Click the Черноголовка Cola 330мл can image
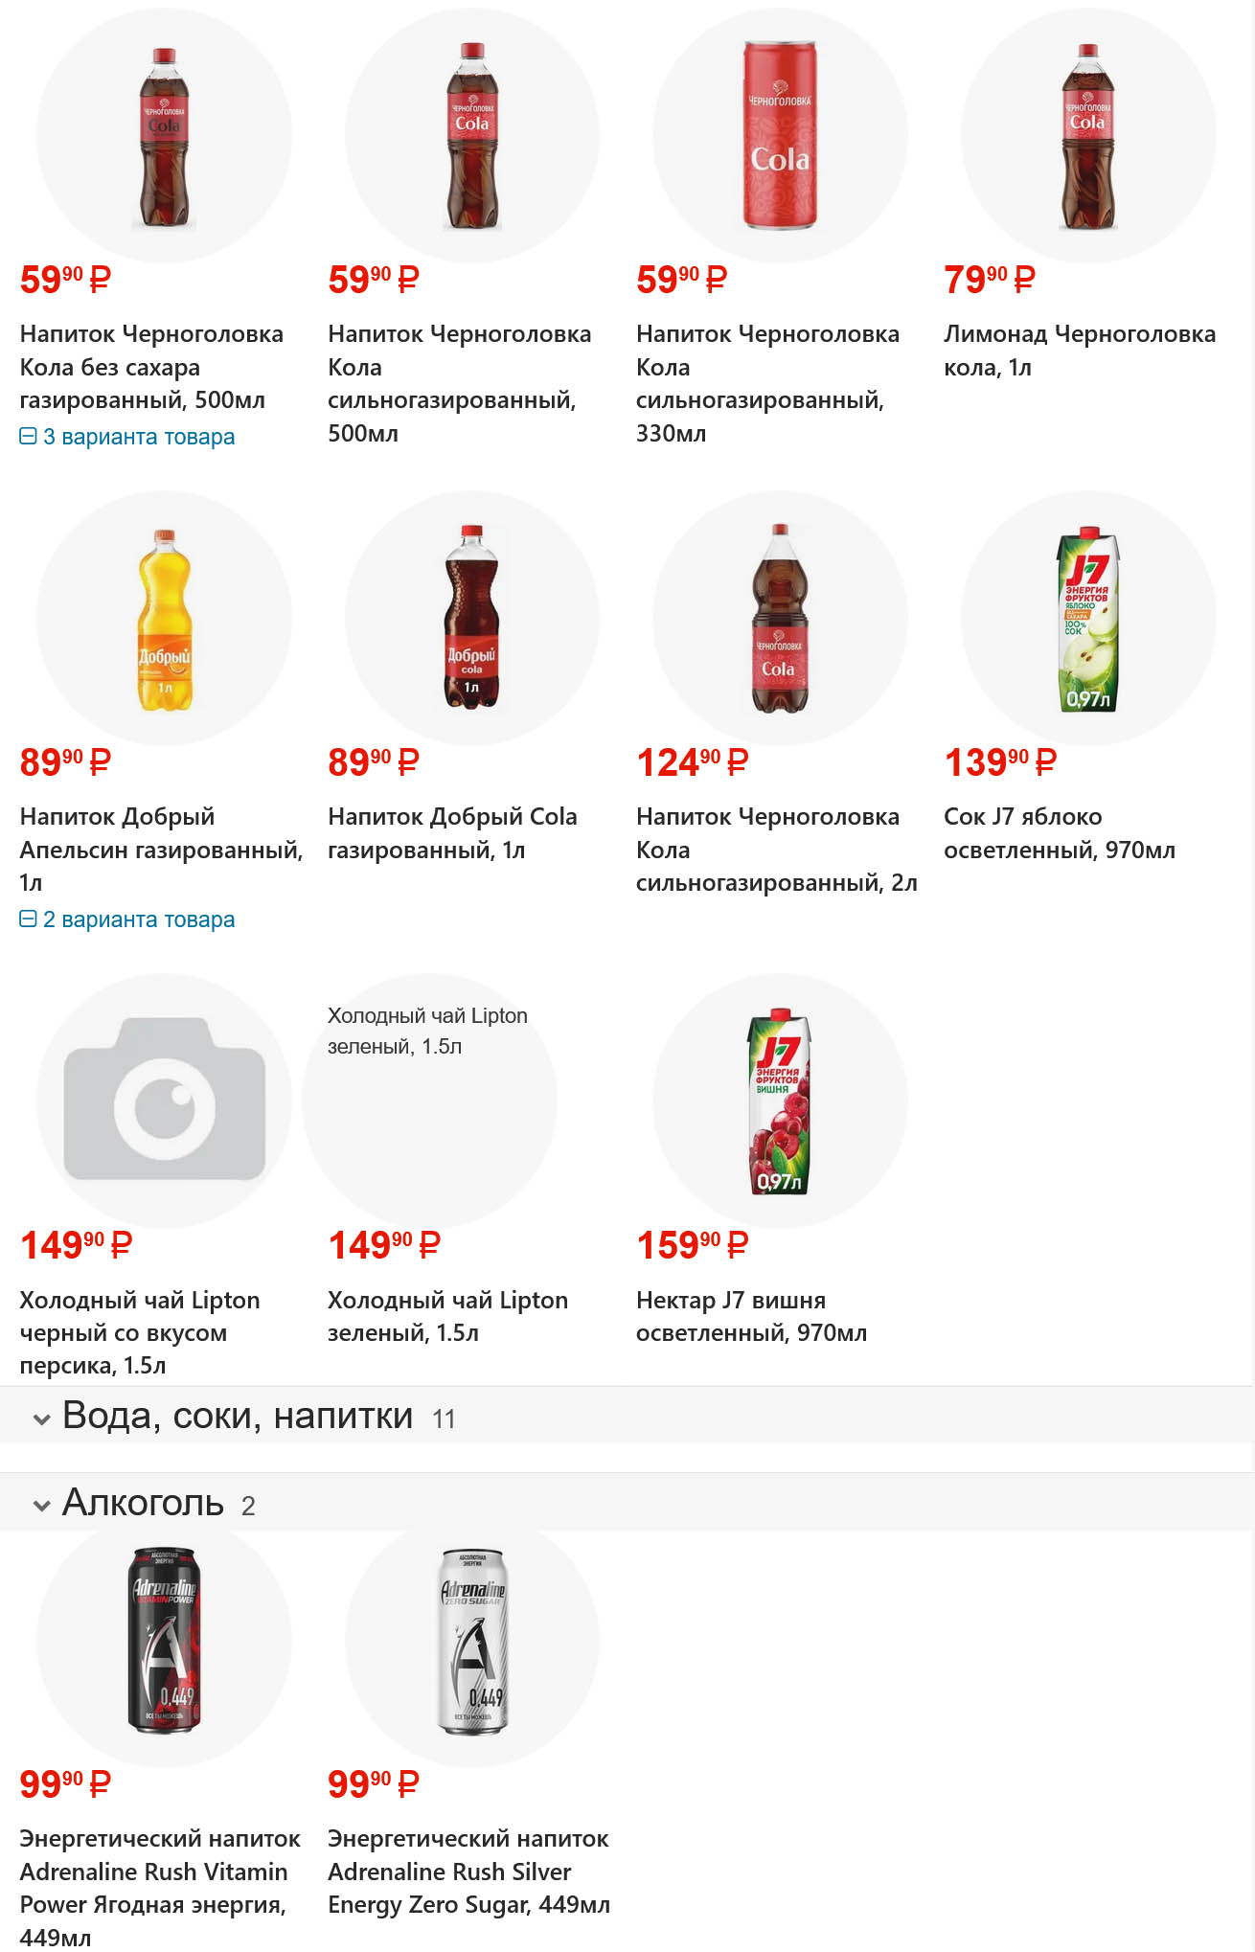This screenshot has height=1952, width=1255. pos(780,135)
